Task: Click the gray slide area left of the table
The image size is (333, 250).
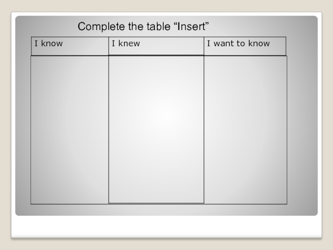Action: tap(23, 125)
